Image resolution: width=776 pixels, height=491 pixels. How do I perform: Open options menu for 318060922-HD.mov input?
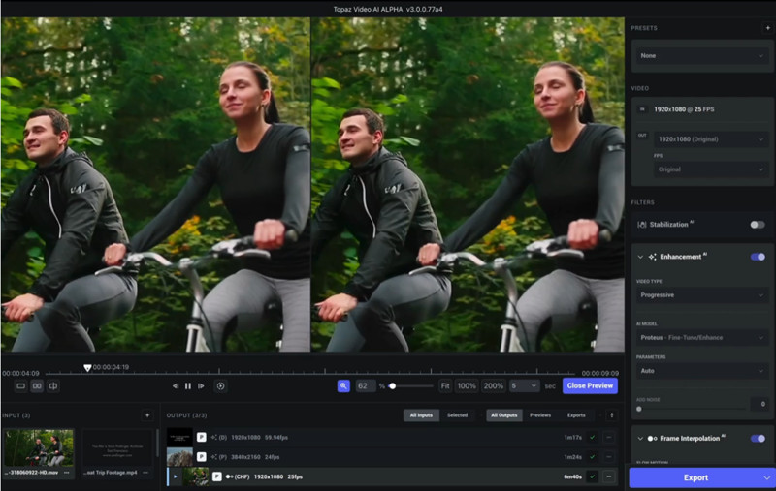[x=66, y=473]
